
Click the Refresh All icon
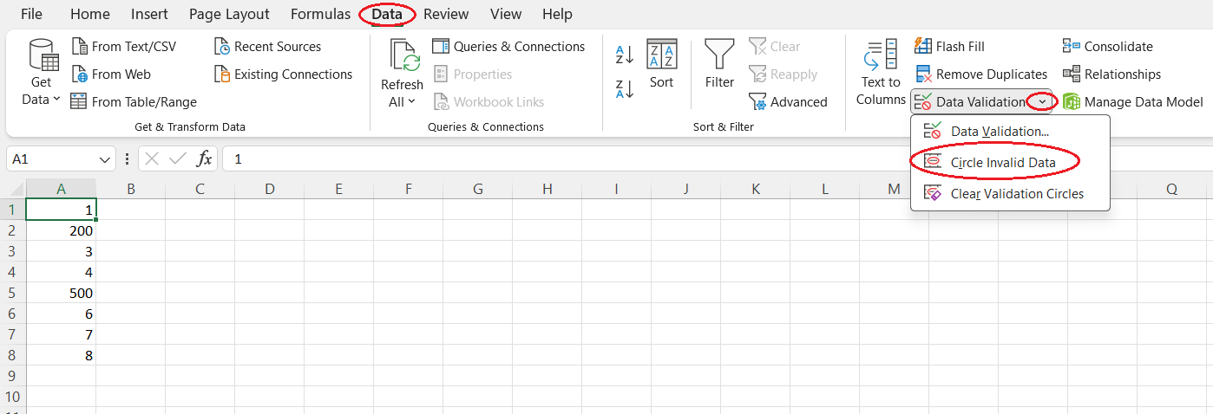(x=403, y=55)
